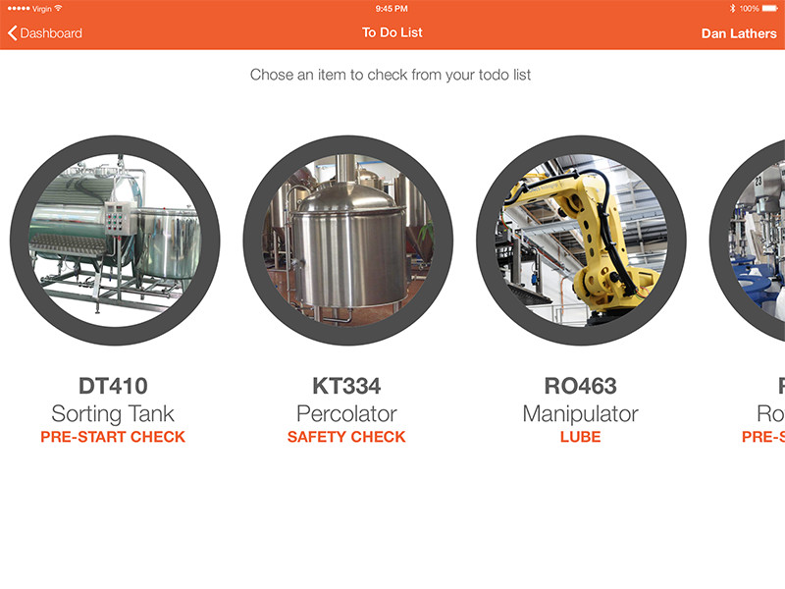Tap the Wi-Fi icon next to Virgin
Image resolution: width=785 pixels, height=589 pixels.
click(58, 8)
